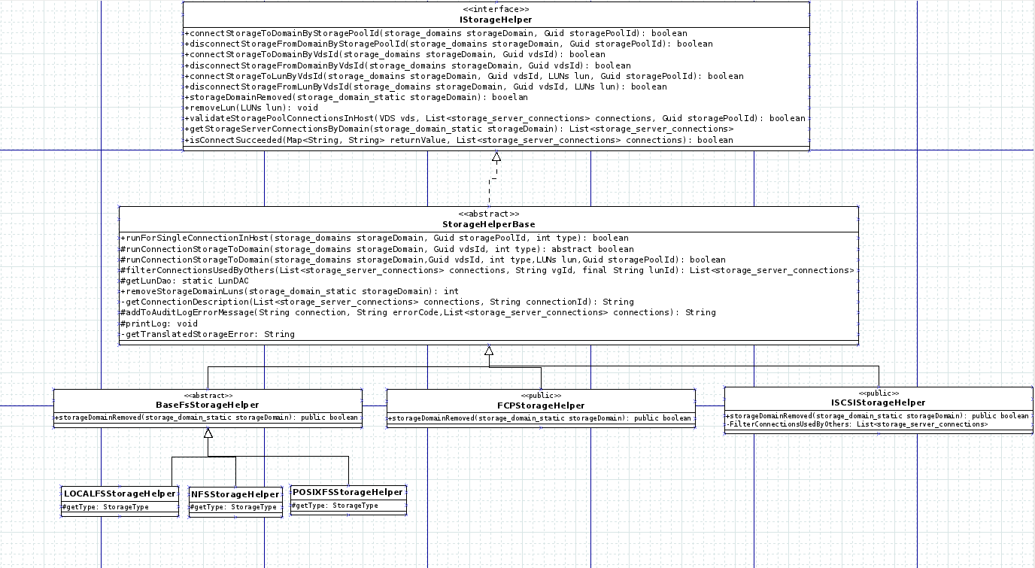Click the POSIXFSStorageHelper class title
The height and width of the screenshot is (568, 1035).
(348, 492)
